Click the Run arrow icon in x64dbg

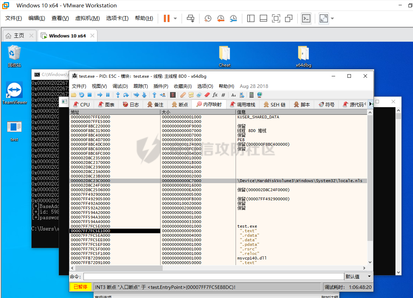[x=100, y=95]
